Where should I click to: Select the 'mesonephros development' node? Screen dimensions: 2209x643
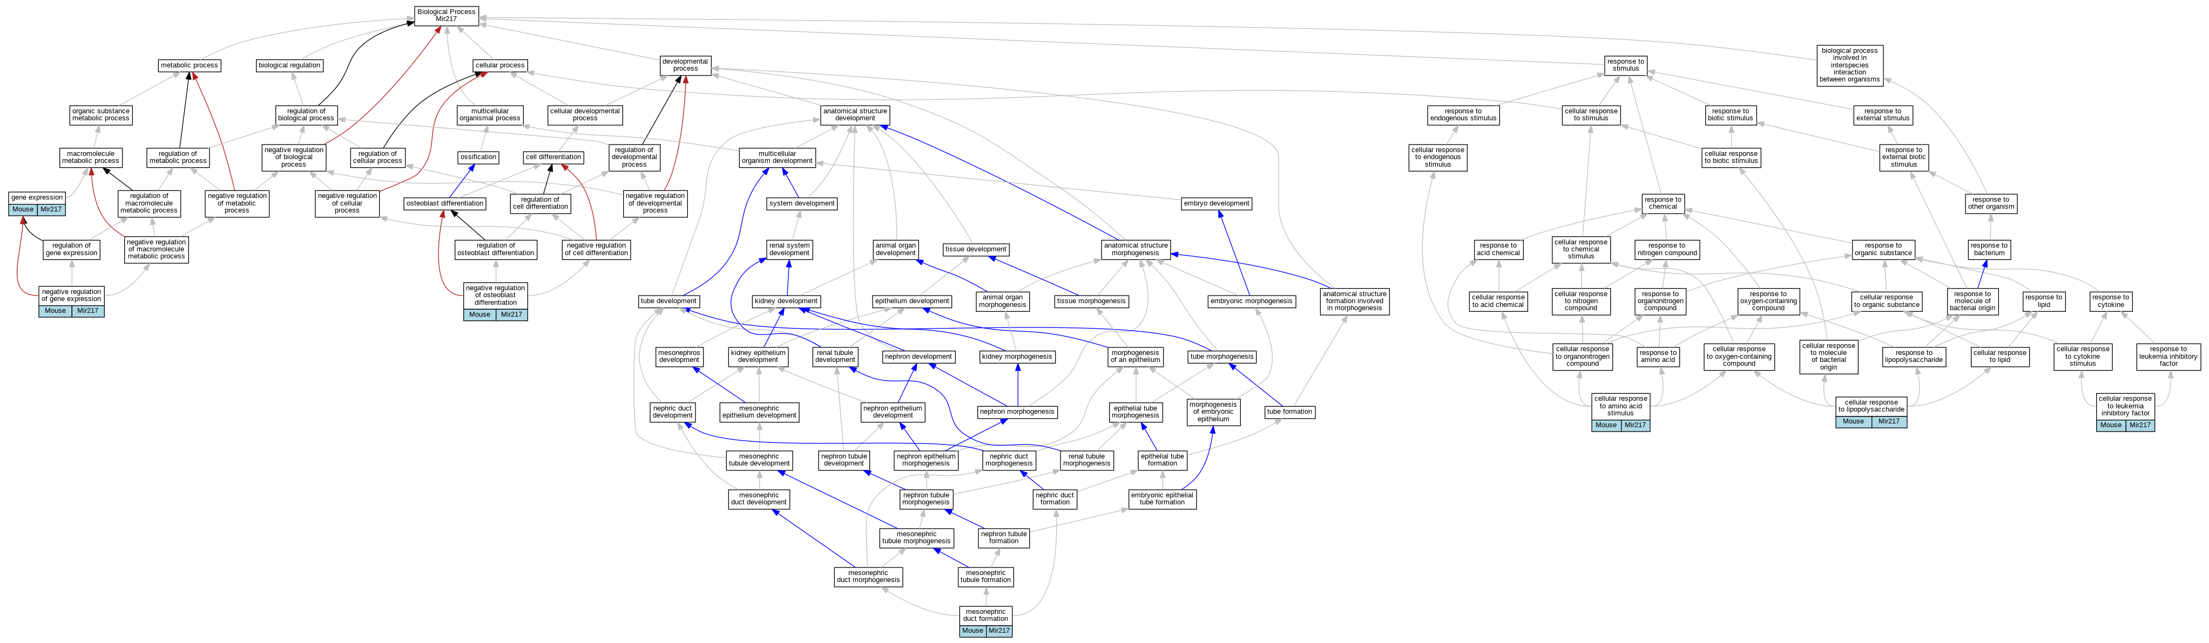pos(679,357)
